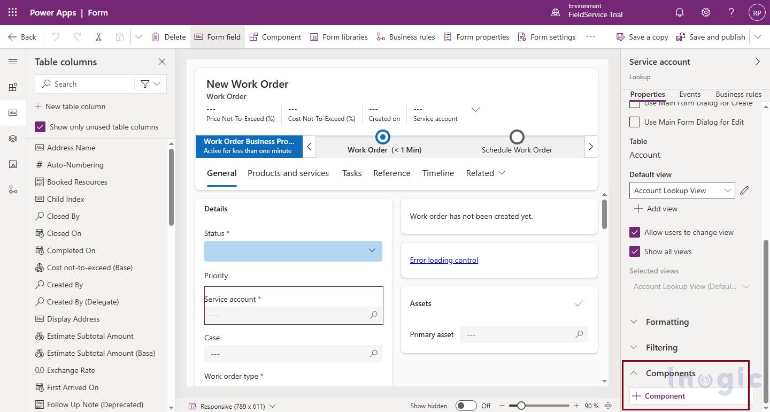Open the Timeline form tab
This screenshot has height=412, width=770.
coord(438,173)
